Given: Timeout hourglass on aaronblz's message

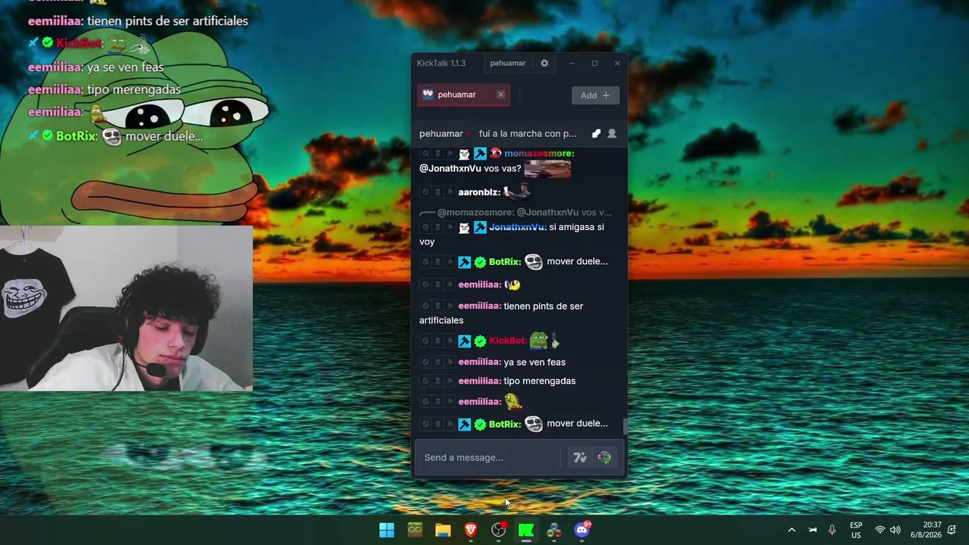Looking at the screenshot, I should pyautogui.click(x=438, y=192).
